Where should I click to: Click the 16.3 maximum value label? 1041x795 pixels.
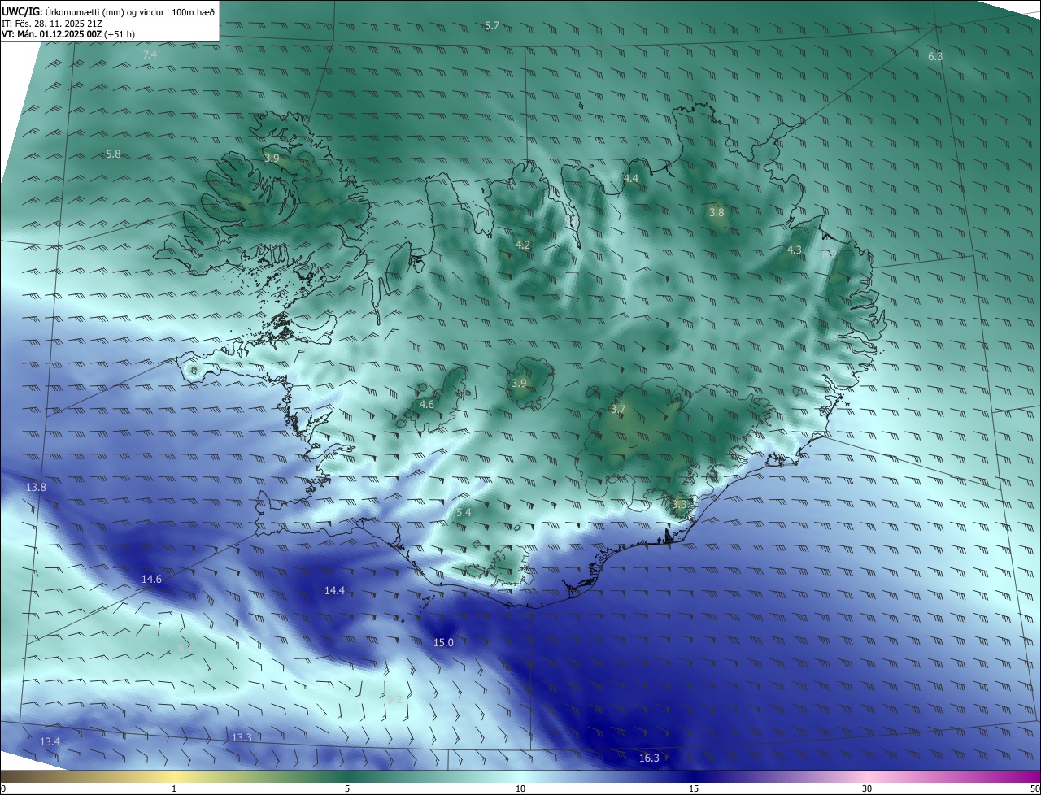[649, 758]
